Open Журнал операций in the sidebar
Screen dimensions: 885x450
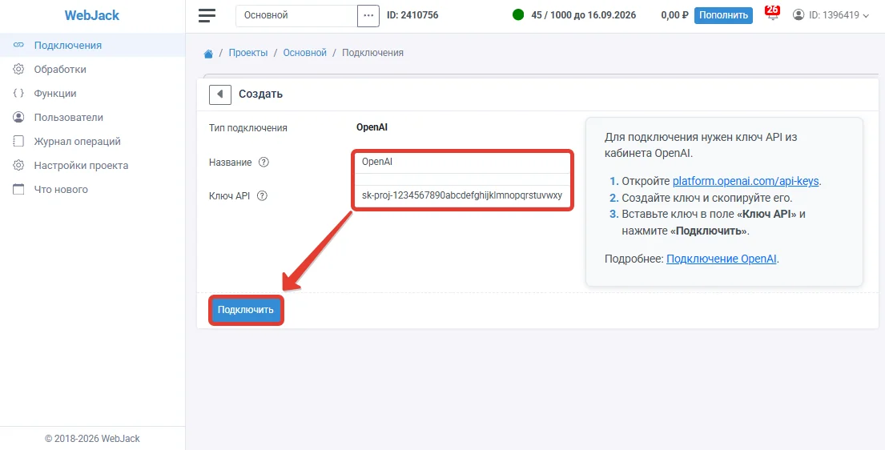(x=93, y=141)
